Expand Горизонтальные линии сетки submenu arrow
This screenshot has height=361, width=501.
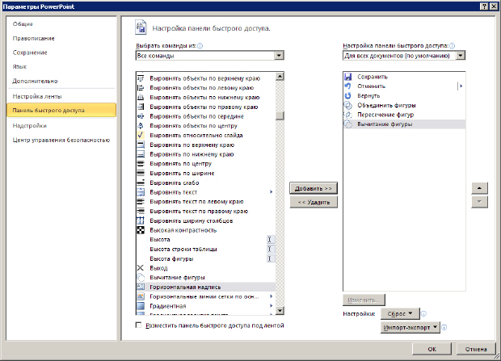tap(271, 296)
